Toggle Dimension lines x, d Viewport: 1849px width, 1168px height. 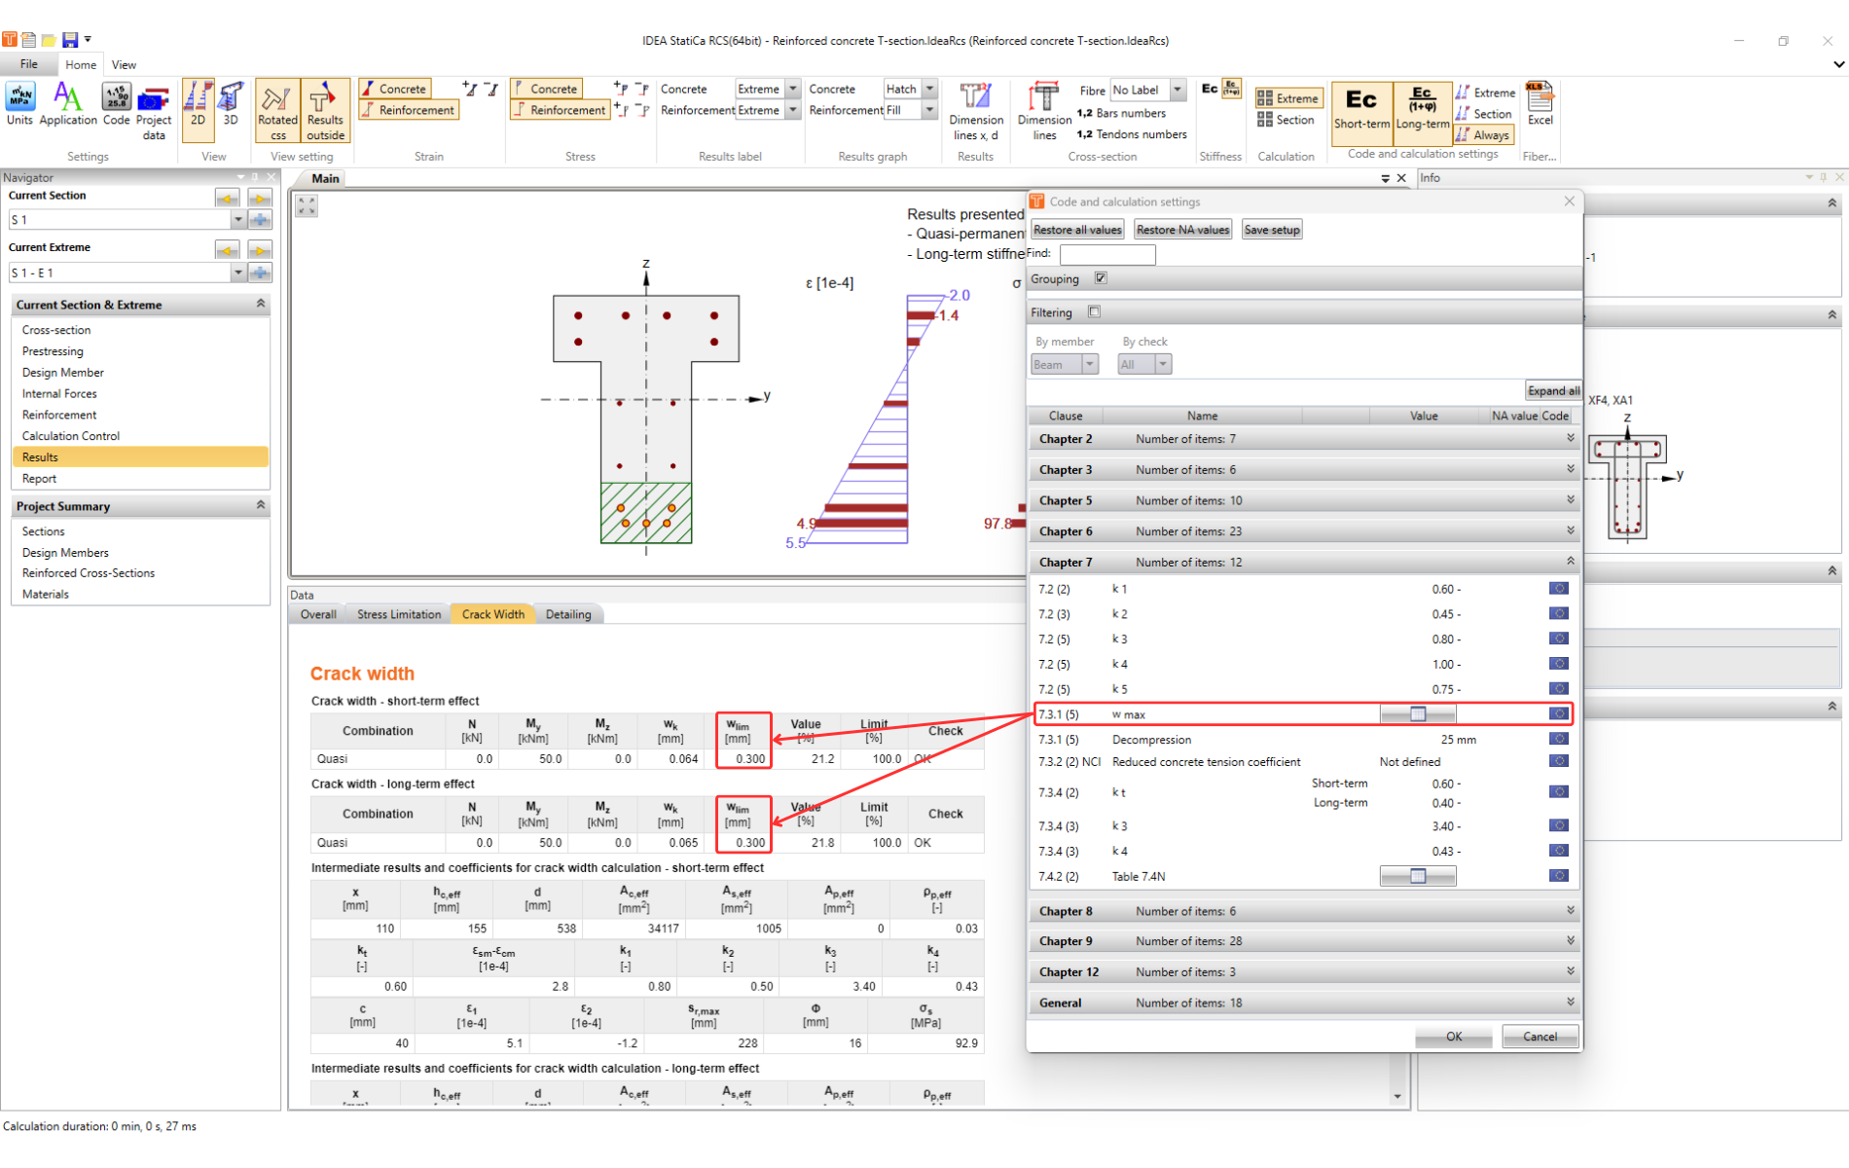coord(975,110)
